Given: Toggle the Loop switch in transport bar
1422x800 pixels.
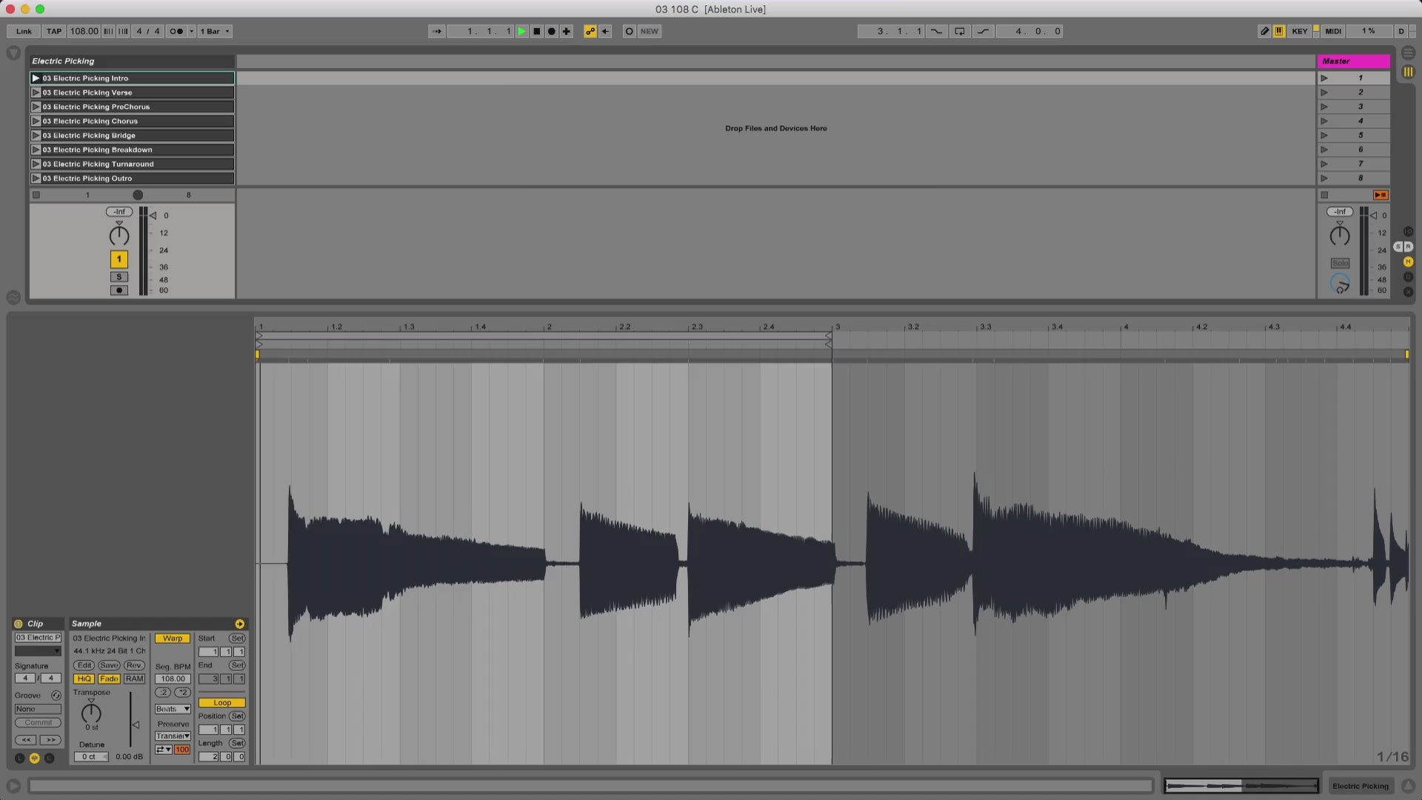Looking at the screenshot, I should click(959, 31).
